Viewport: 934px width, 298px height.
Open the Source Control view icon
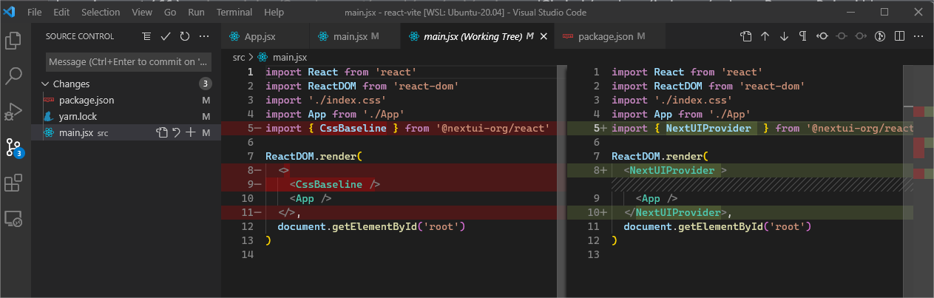(13, 147)
